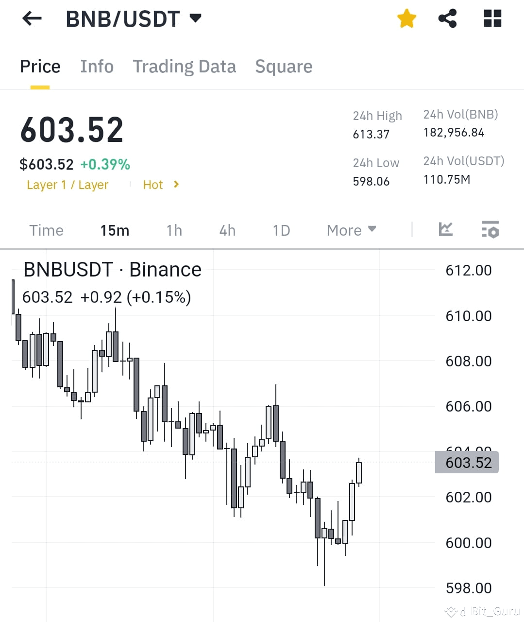Screen dimensions: 524x622
Task: Select the Time interval option
Action: pyautogui.click(x=46, y=230)
